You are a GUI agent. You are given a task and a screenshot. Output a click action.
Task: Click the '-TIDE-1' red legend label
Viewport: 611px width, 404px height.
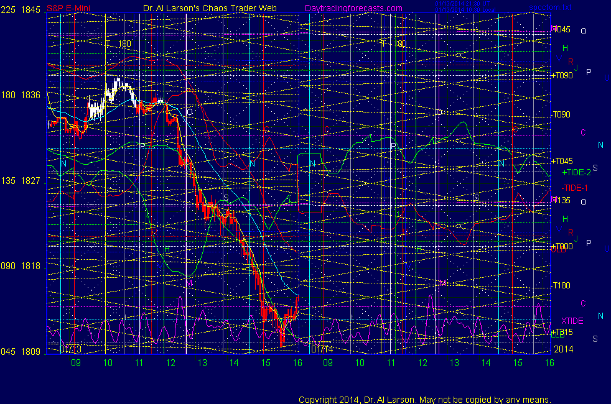pyautogui.click(x=574, y=188)
